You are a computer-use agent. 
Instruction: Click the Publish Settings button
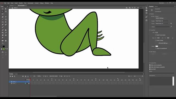click(x=161, y=18)
